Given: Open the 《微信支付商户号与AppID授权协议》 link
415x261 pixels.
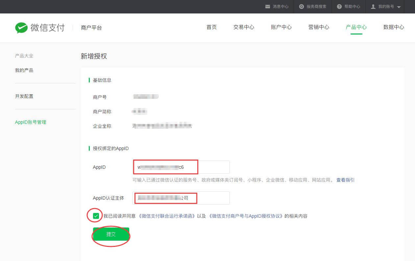Looking at the screenshot, I should pyautogui.click(x=246, y=216).
